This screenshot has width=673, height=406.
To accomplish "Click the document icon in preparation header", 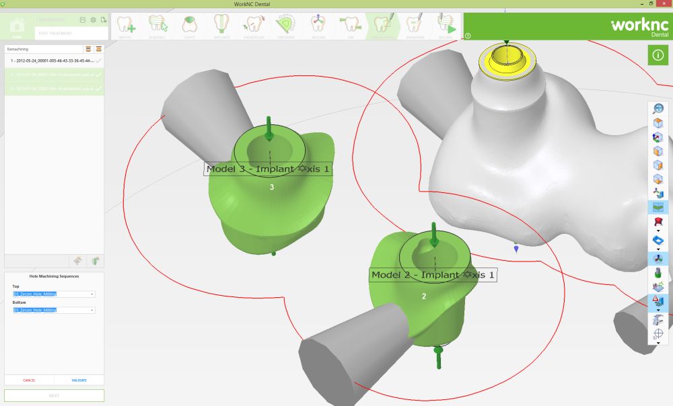I will pyautogui.click(x=104, y=19).
